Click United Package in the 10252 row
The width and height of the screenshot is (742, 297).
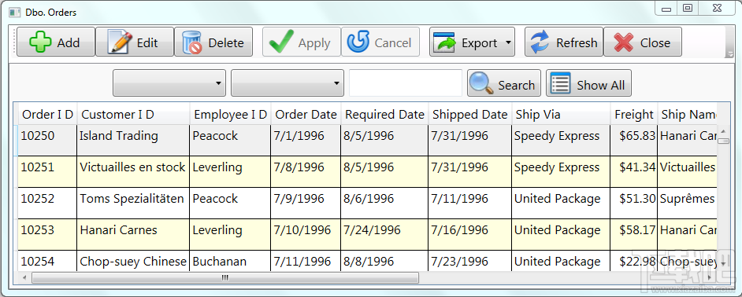click(x=561, y=203)
